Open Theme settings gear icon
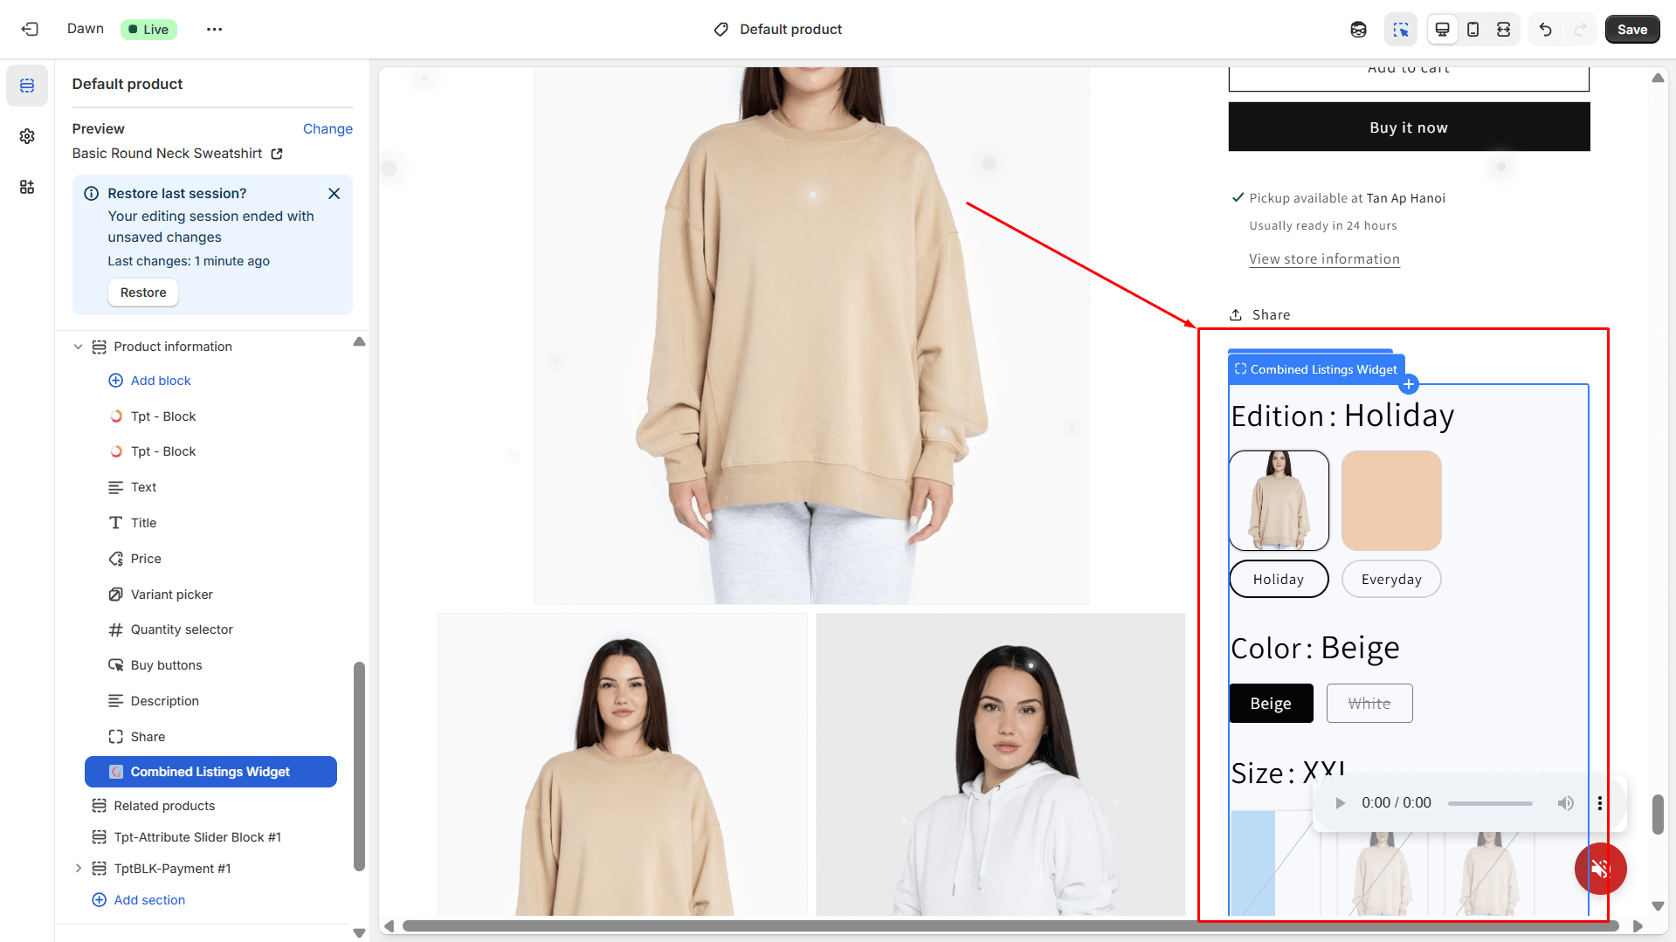The width and height of the screenshot is (1676, 942). 27,136
